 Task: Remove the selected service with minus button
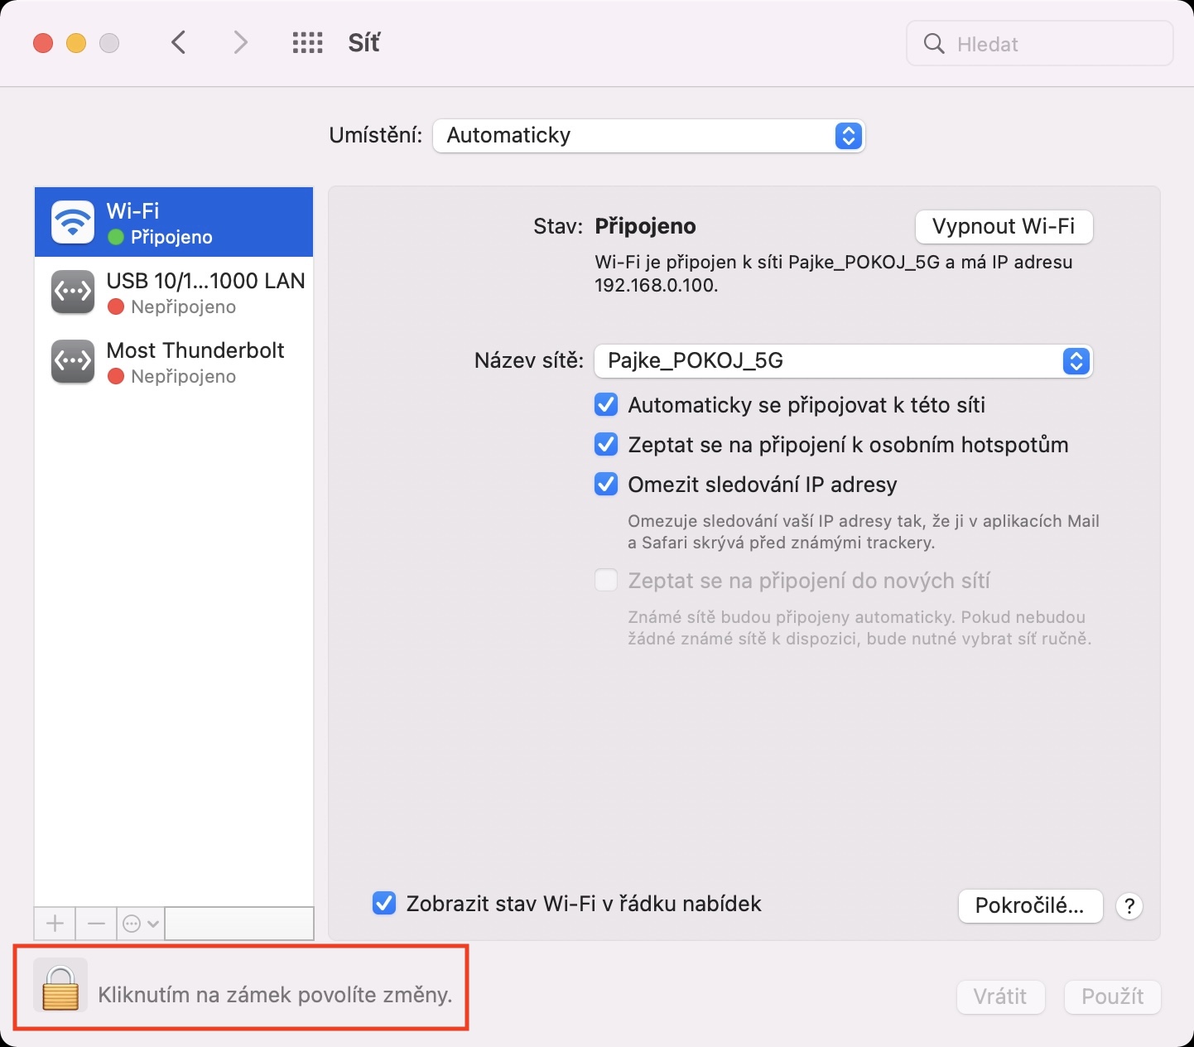pyautogui.click(x=96, y=923)
